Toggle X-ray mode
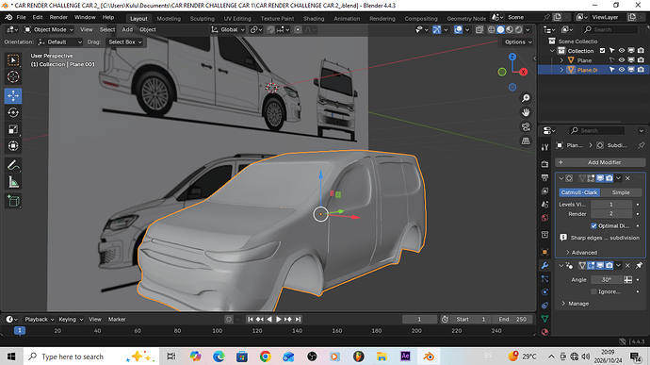This screenshot has width=650, height=365. click(479, 30)
